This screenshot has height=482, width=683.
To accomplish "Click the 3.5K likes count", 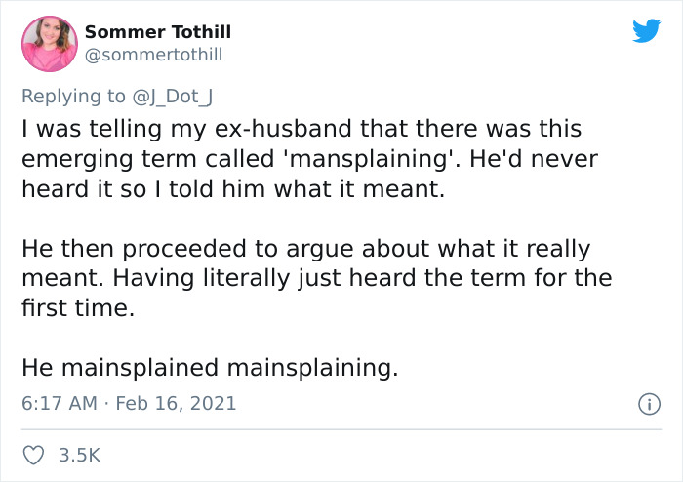I will [x=80, y=455].
